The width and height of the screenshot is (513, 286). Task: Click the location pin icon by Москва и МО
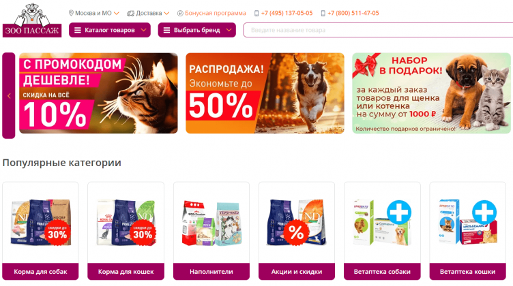point(71,13)
